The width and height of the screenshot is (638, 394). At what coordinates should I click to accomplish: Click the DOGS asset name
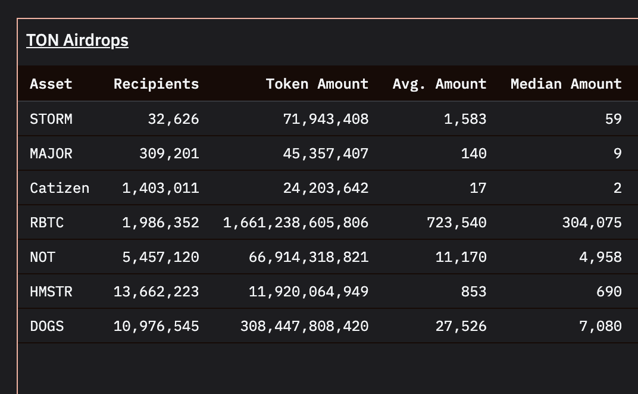pyautogui.click(x=46, y=326)
